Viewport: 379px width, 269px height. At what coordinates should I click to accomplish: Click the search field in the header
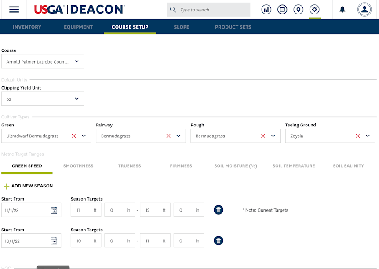[x=208, y=9]
